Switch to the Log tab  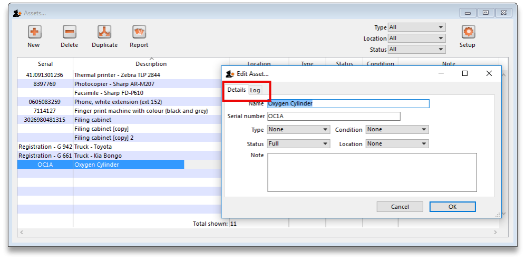coord(255,90)
